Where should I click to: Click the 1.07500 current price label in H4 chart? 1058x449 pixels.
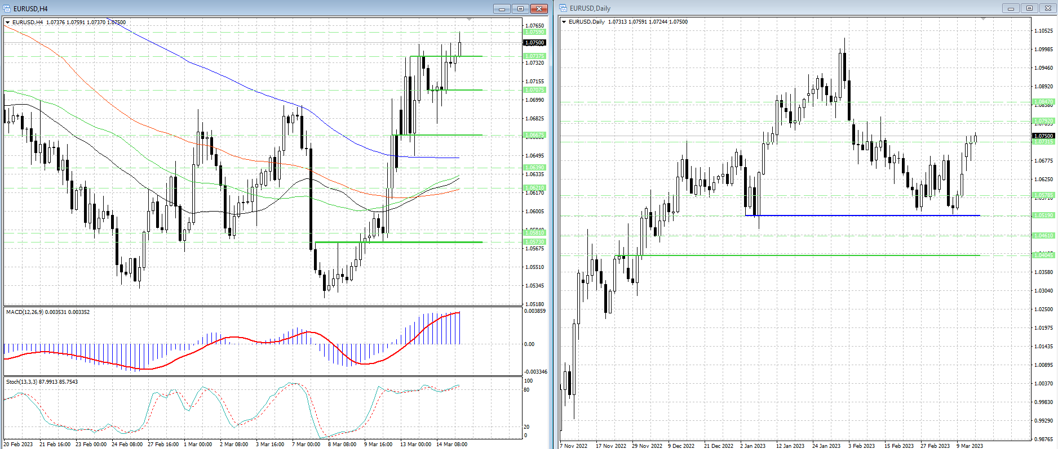534,43
